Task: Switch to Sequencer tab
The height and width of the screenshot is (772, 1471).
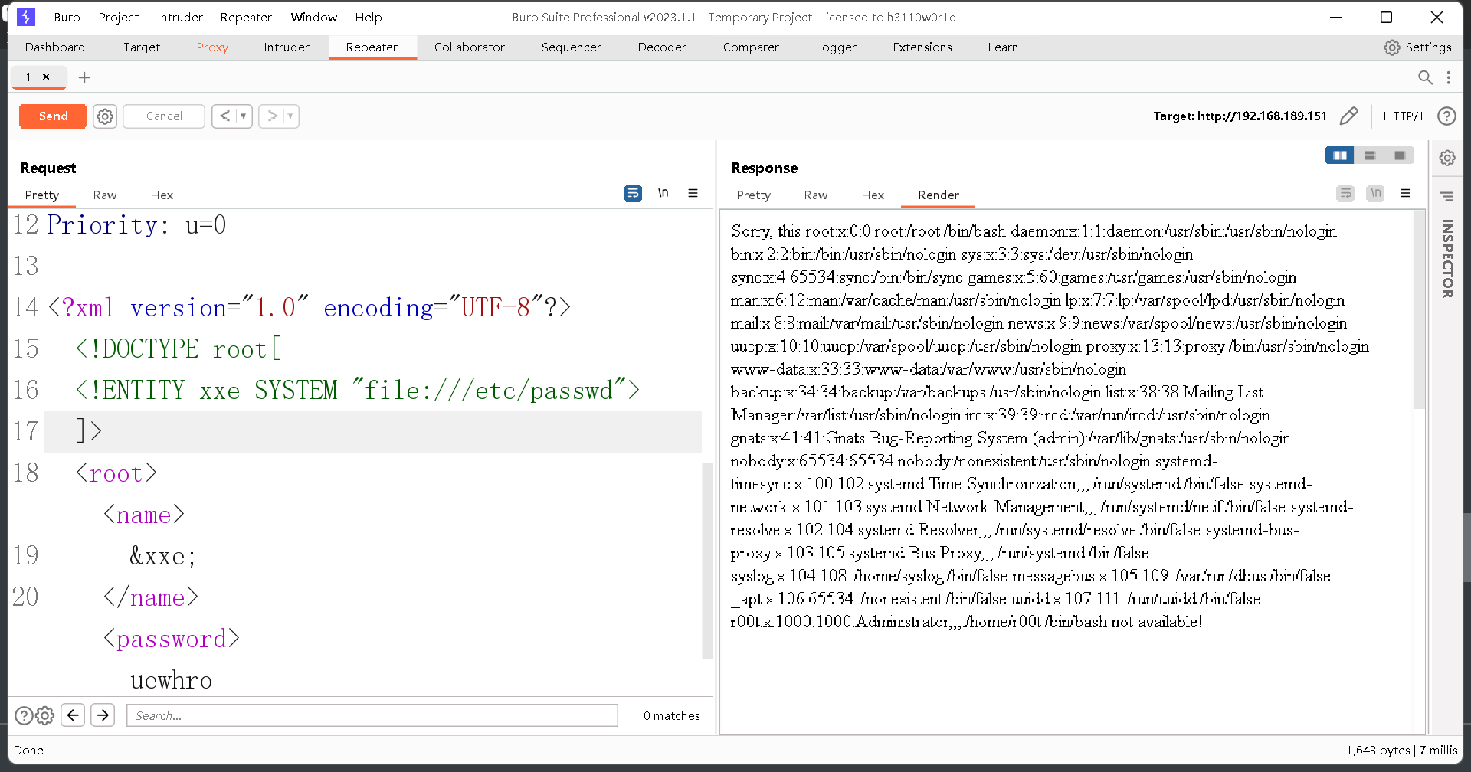Action: (x=572, y=47)
